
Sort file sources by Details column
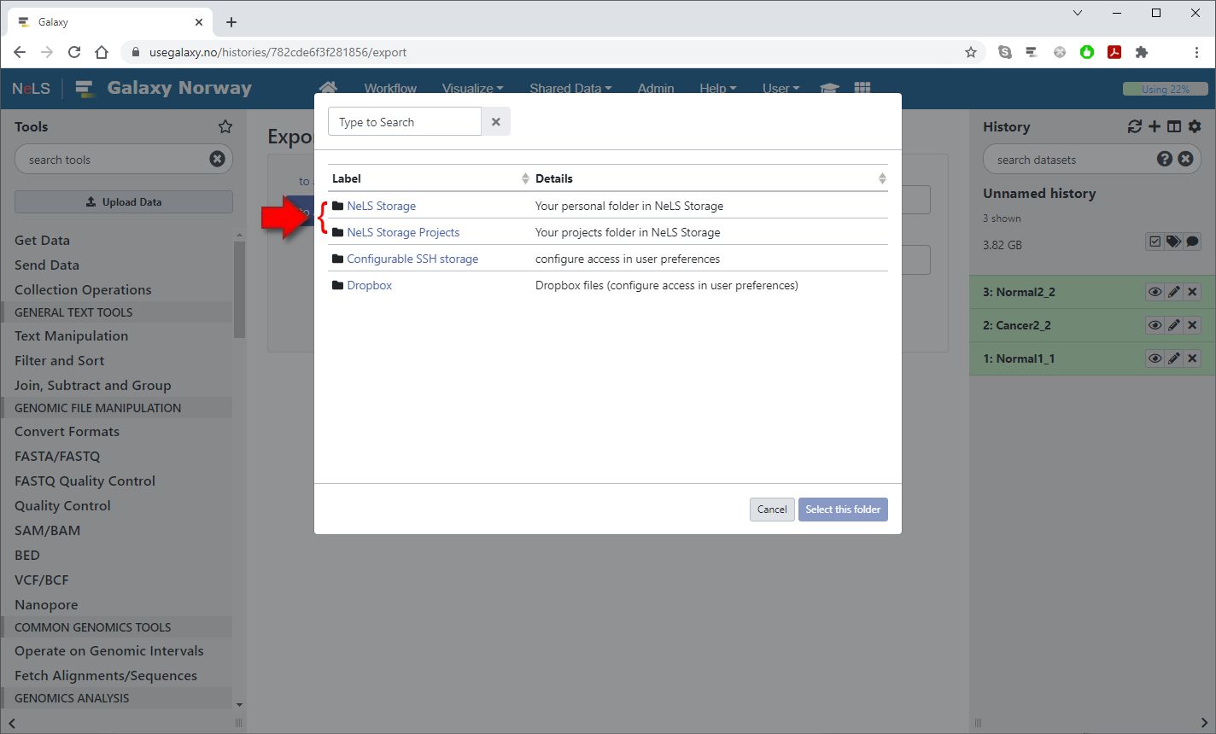[x=881, y=178]
